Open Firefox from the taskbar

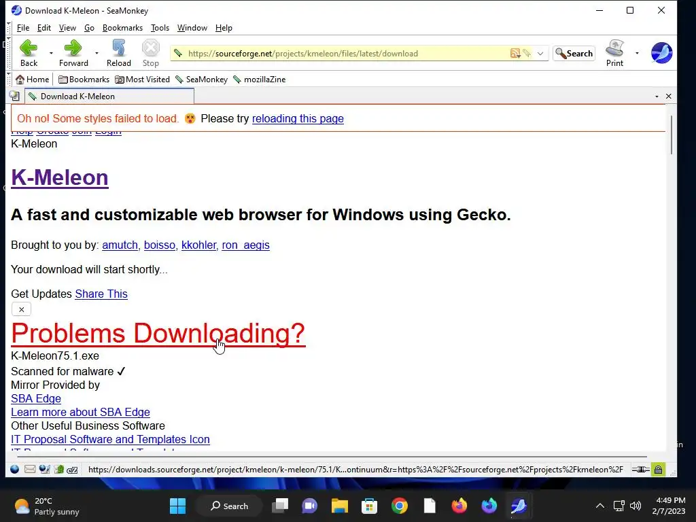coord(459,506)
